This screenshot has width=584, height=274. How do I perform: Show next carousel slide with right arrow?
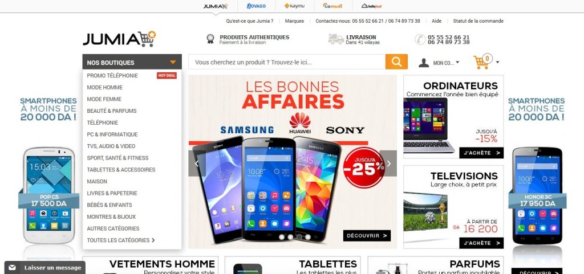point(388,163)
